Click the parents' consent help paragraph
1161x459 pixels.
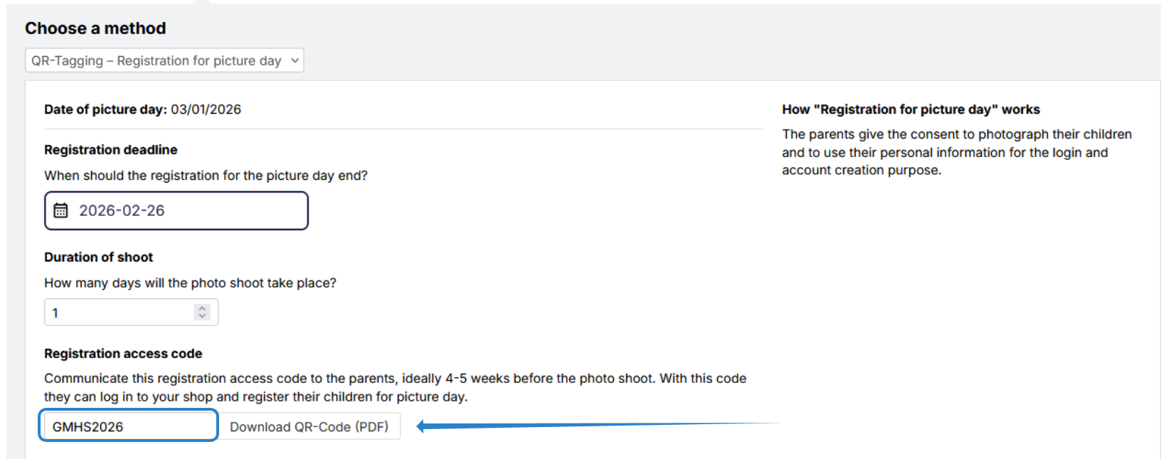point(956,152)
